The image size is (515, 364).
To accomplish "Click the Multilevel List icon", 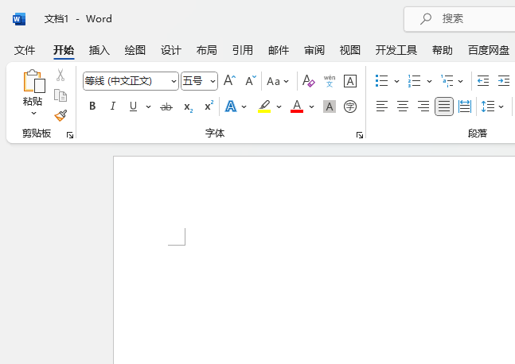I will tap(447, 81).
